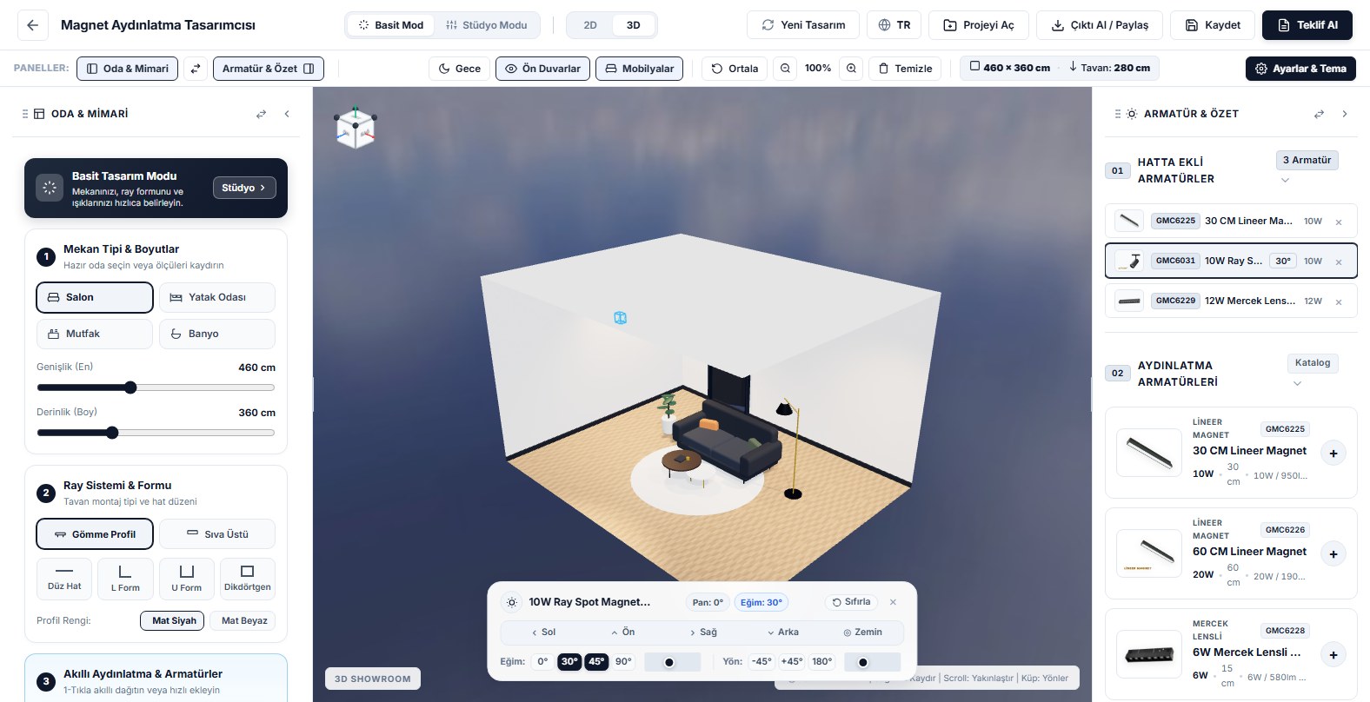1370x702 pixels.
Task: Switch to Stüdyo Modu
Action: pyautogui.click(x=487, y=25)
